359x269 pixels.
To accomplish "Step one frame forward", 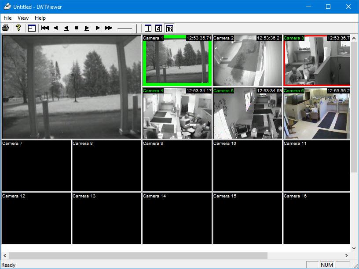I will click(x=87, y=28).
